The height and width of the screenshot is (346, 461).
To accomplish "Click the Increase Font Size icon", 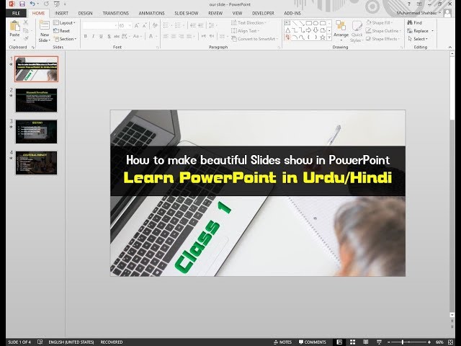I will (137, 26).
